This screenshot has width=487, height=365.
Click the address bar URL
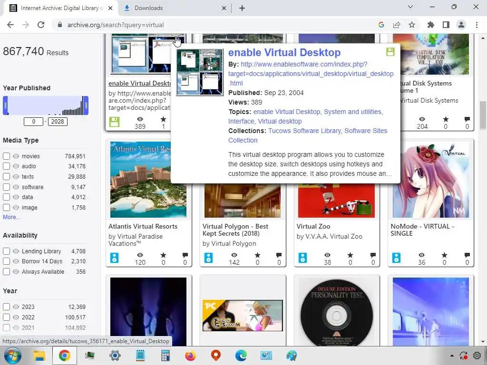pos(116,25)
